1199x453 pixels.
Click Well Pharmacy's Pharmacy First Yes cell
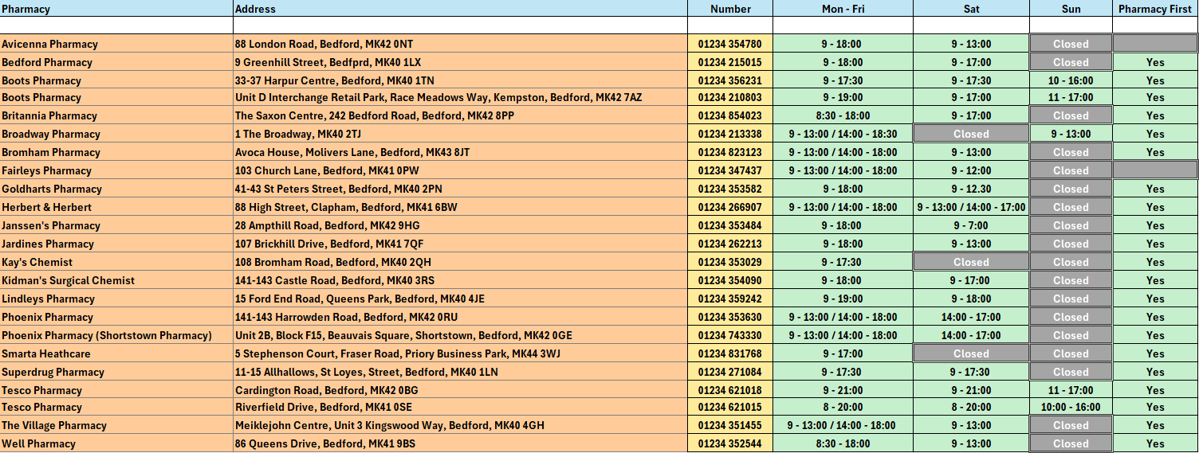pyautogui.click(x=1155, y=443)
